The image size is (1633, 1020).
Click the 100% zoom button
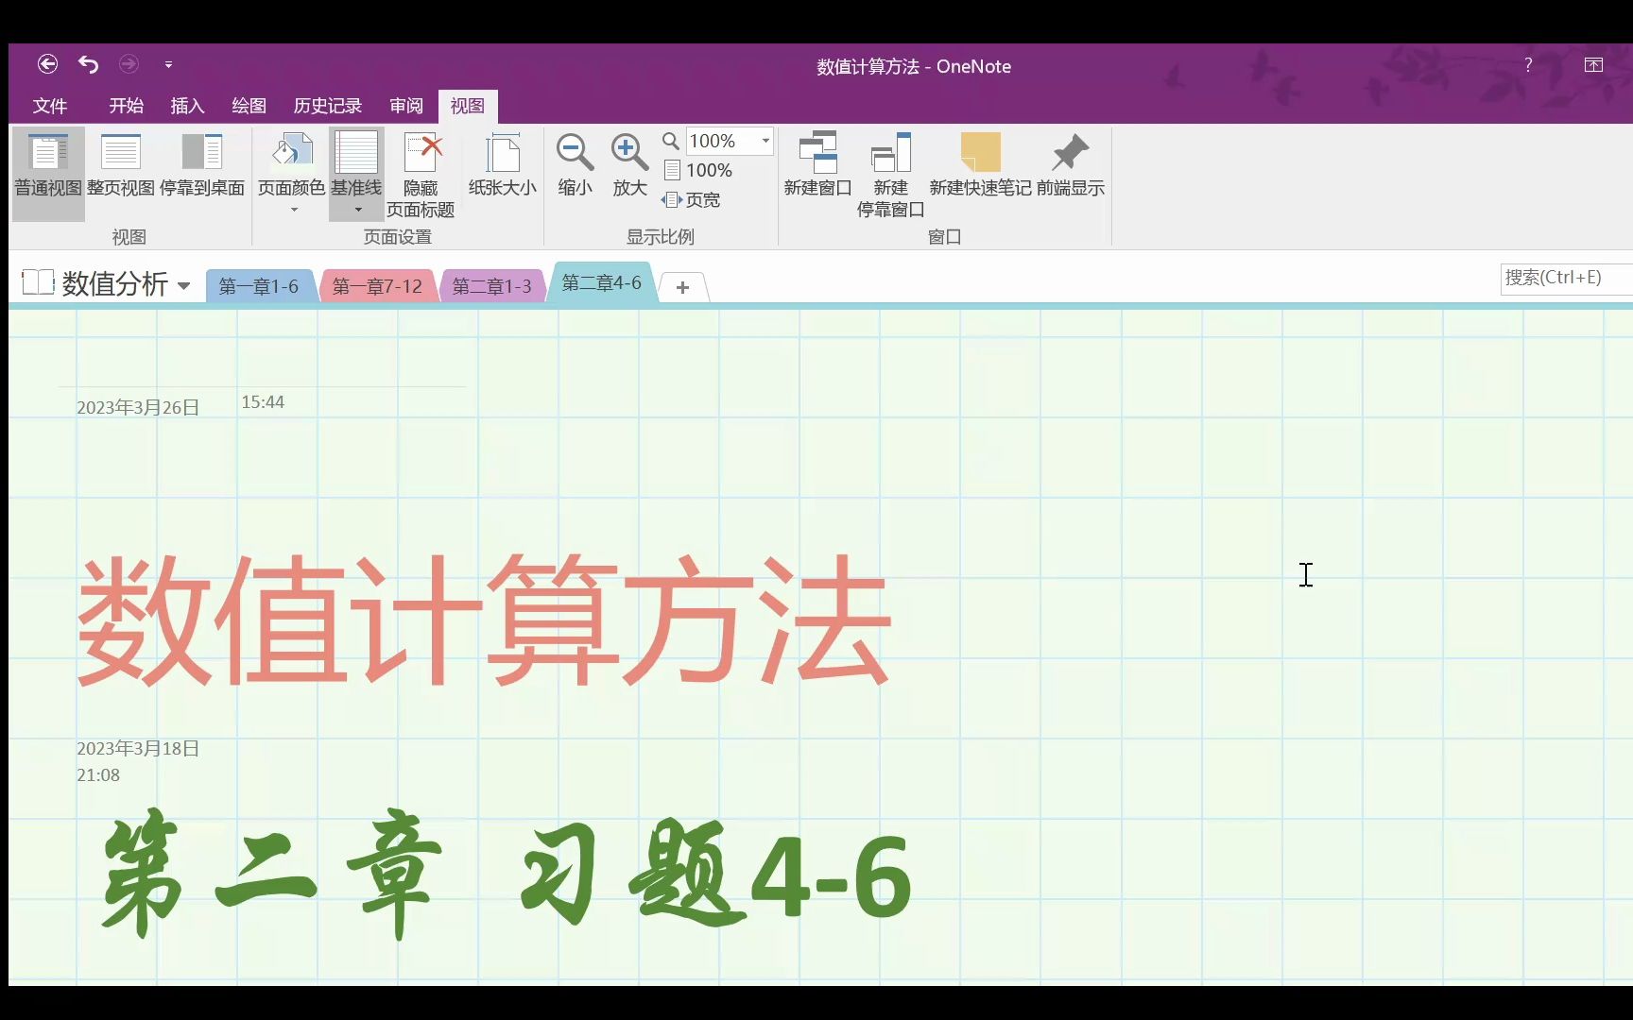coord(698,170)
